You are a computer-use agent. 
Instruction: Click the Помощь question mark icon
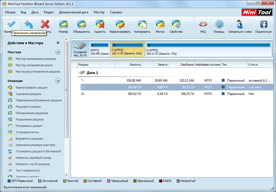pyautogui.click(x=219, y=24)
